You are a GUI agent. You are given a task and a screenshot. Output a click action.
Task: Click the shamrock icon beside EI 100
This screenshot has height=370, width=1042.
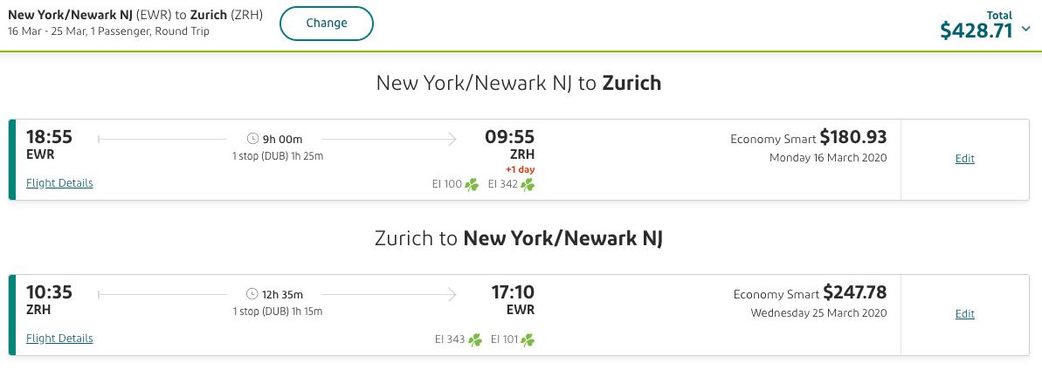pyautogui.click(x=472, y=184)
